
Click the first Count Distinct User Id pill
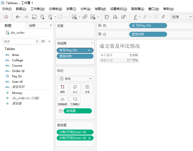pyautogui.click(x=75, y=132)
